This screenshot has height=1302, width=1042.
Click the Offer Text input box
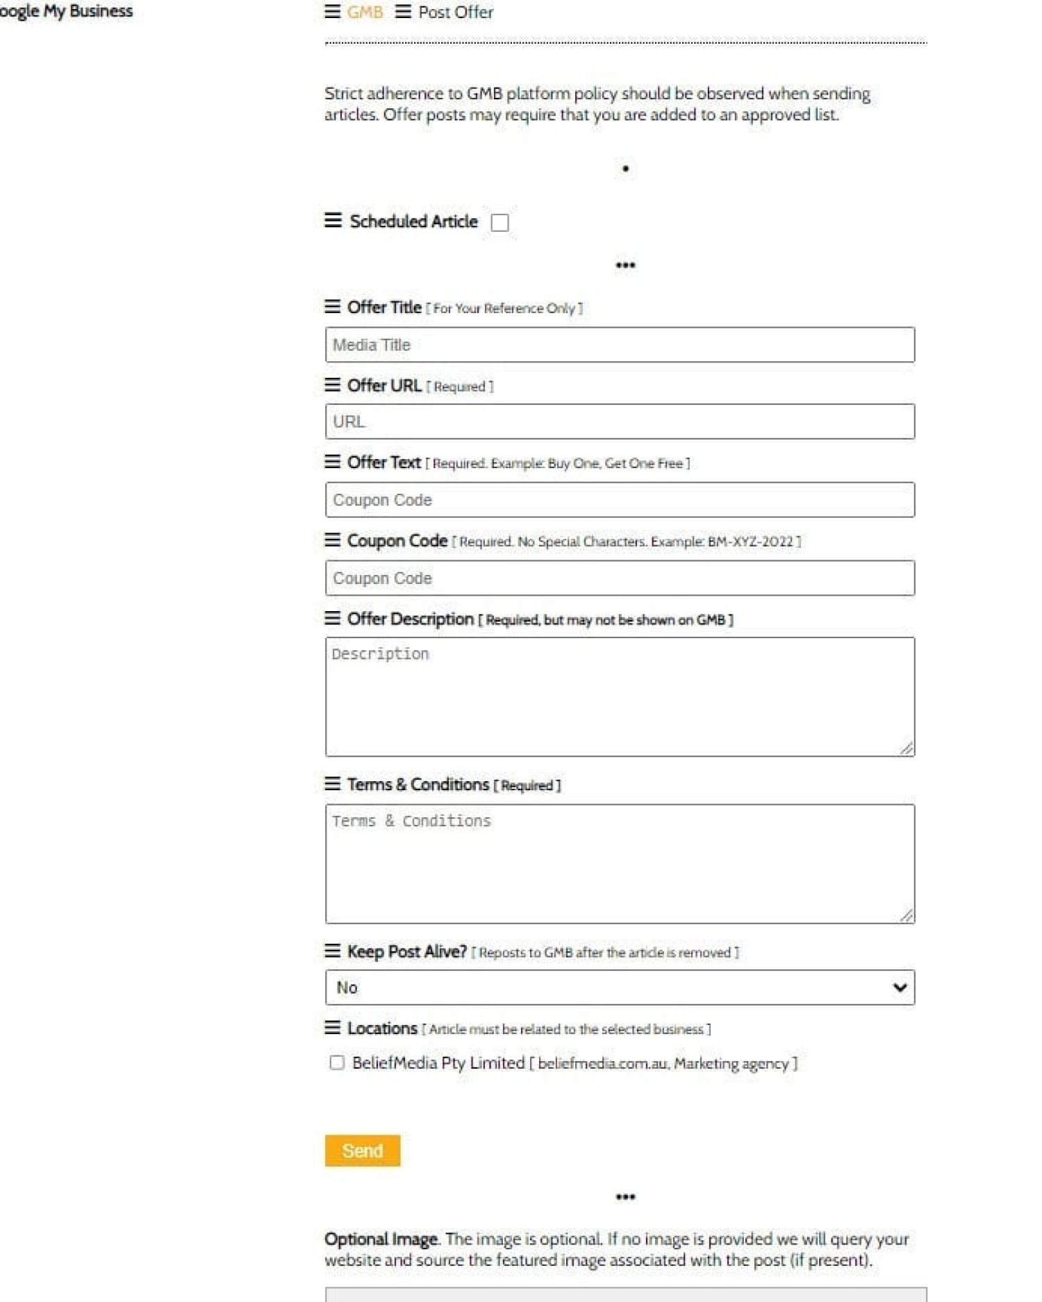click(x=620, y=500)
